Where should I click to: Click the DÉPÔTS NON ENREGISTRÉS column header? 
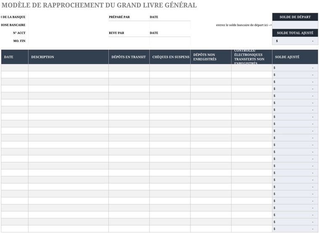tap(211, 57)
